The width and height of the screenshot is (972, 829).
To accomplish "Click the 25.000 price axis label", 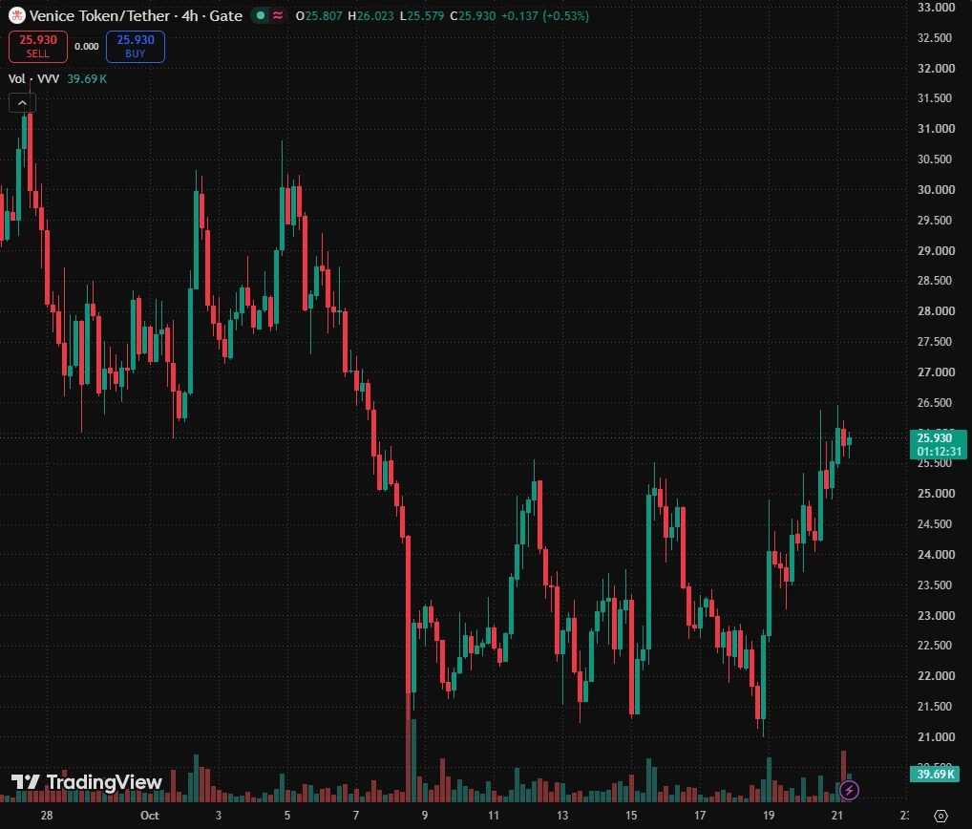I will click(936, 494).
